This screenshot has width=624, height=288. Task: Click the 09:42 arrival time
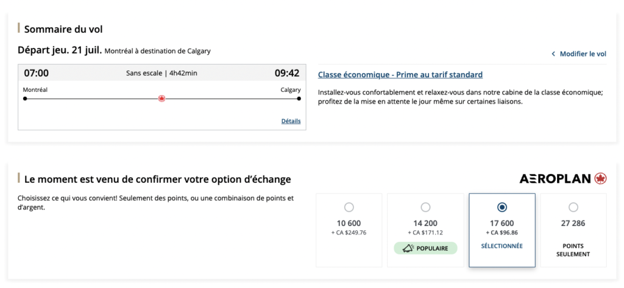[x=287, y=74]
